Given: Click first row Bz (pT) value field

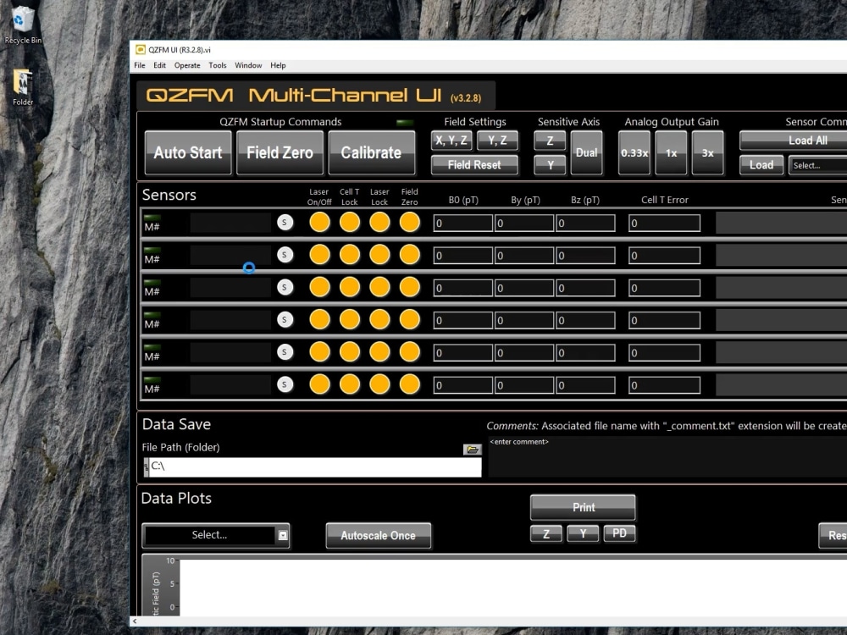Looking at the screenshot, I should coord(585,223).
